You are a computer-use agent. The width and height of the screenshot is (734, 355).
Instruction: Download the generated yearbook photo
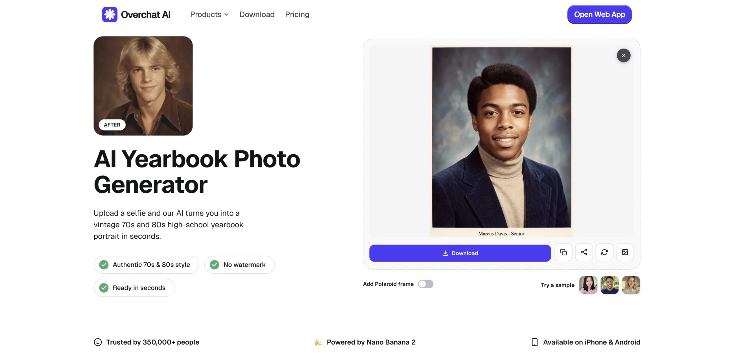click(x=460, y=253)
